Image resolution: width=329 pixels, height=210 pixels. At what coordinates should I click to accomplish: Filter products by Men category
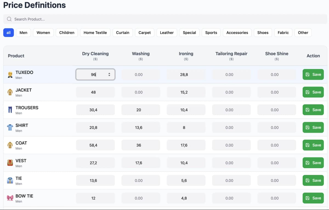[24, 33]
